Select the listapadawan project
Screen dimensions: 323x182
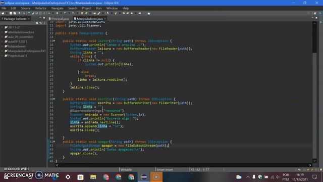click(17, 46)
